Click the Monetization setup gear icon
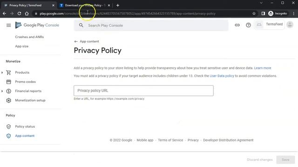The image size is (298, 167). tap(8, 100)
